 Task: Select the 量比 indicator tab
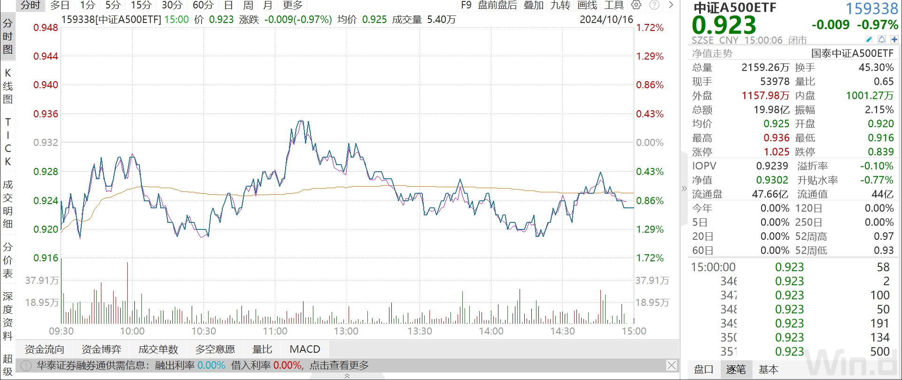tap(262, 349)
